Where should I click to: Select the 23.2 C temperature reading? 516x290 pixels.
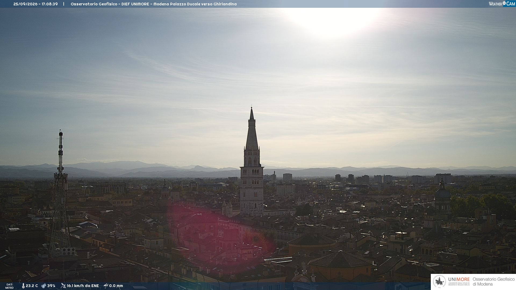click(x=32, y=286)
